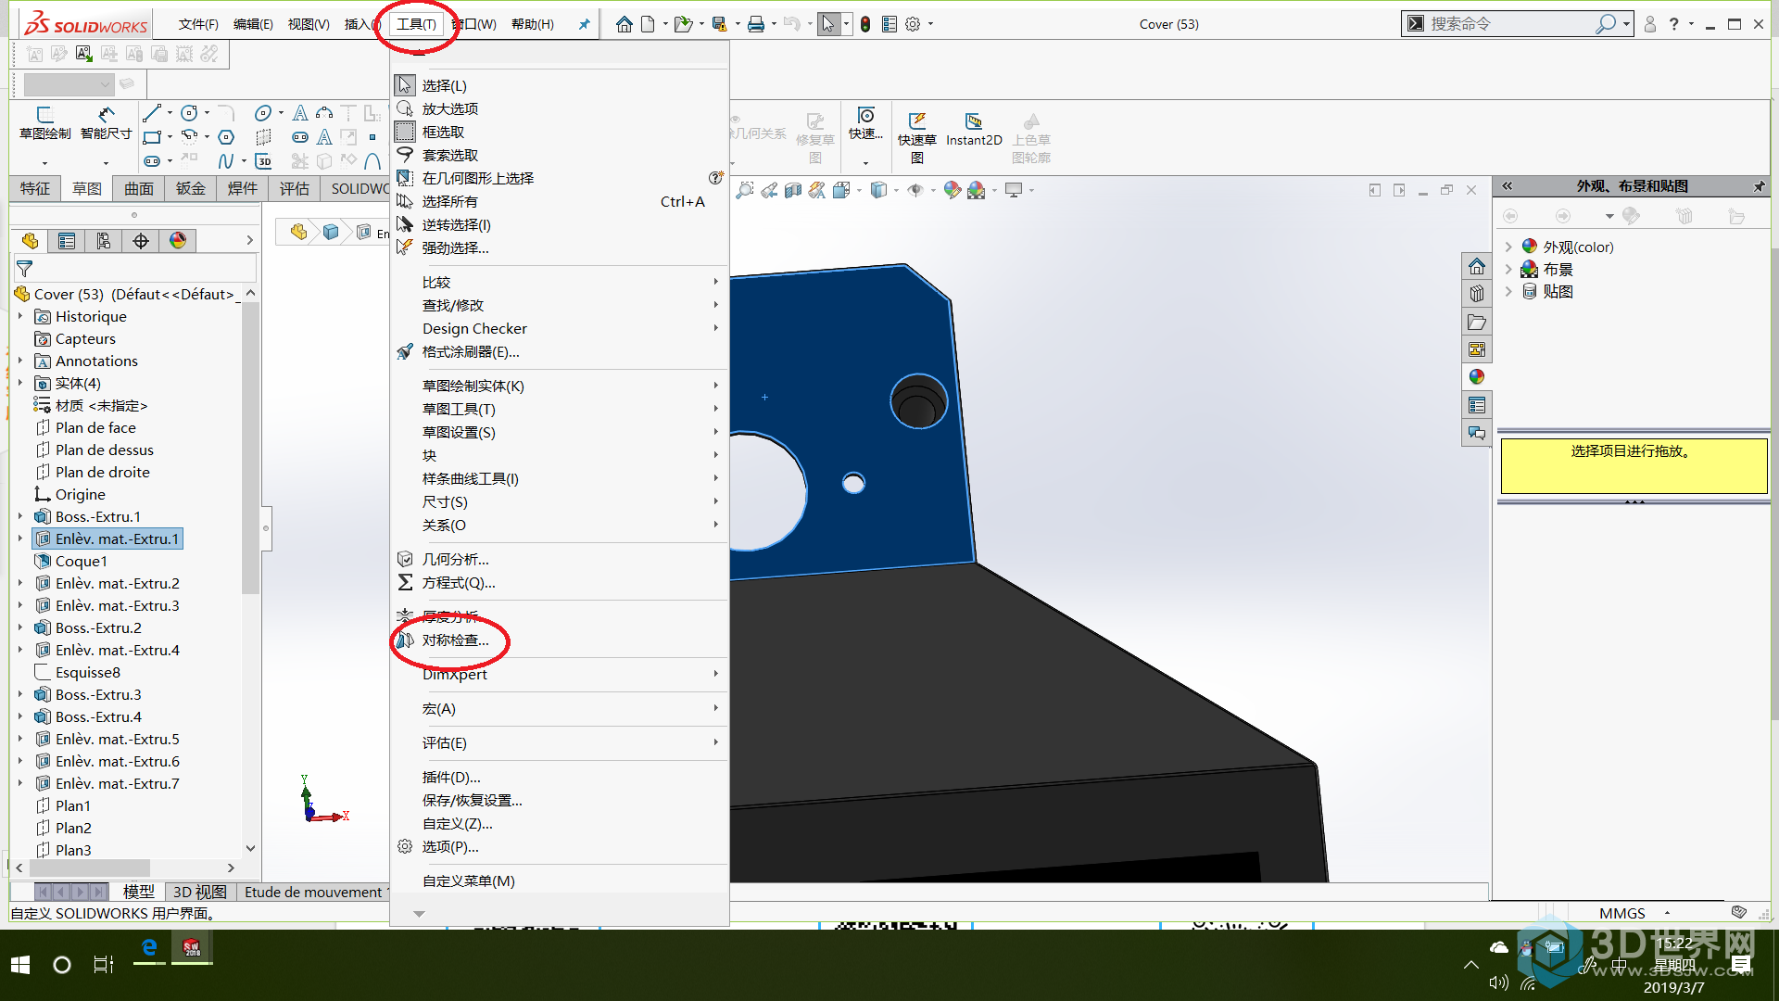
Task: Switch to 模型 model bottom tab
Action: [139, 892]
